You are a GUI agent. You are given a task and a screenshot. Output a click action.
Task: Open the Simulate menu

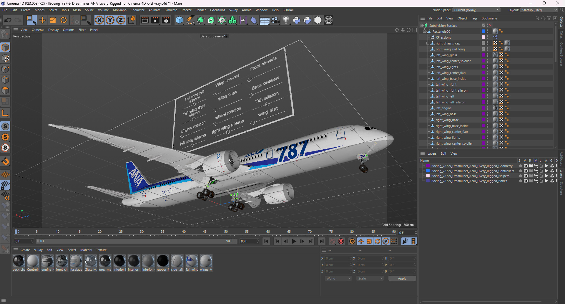click(x=171, y=10)
